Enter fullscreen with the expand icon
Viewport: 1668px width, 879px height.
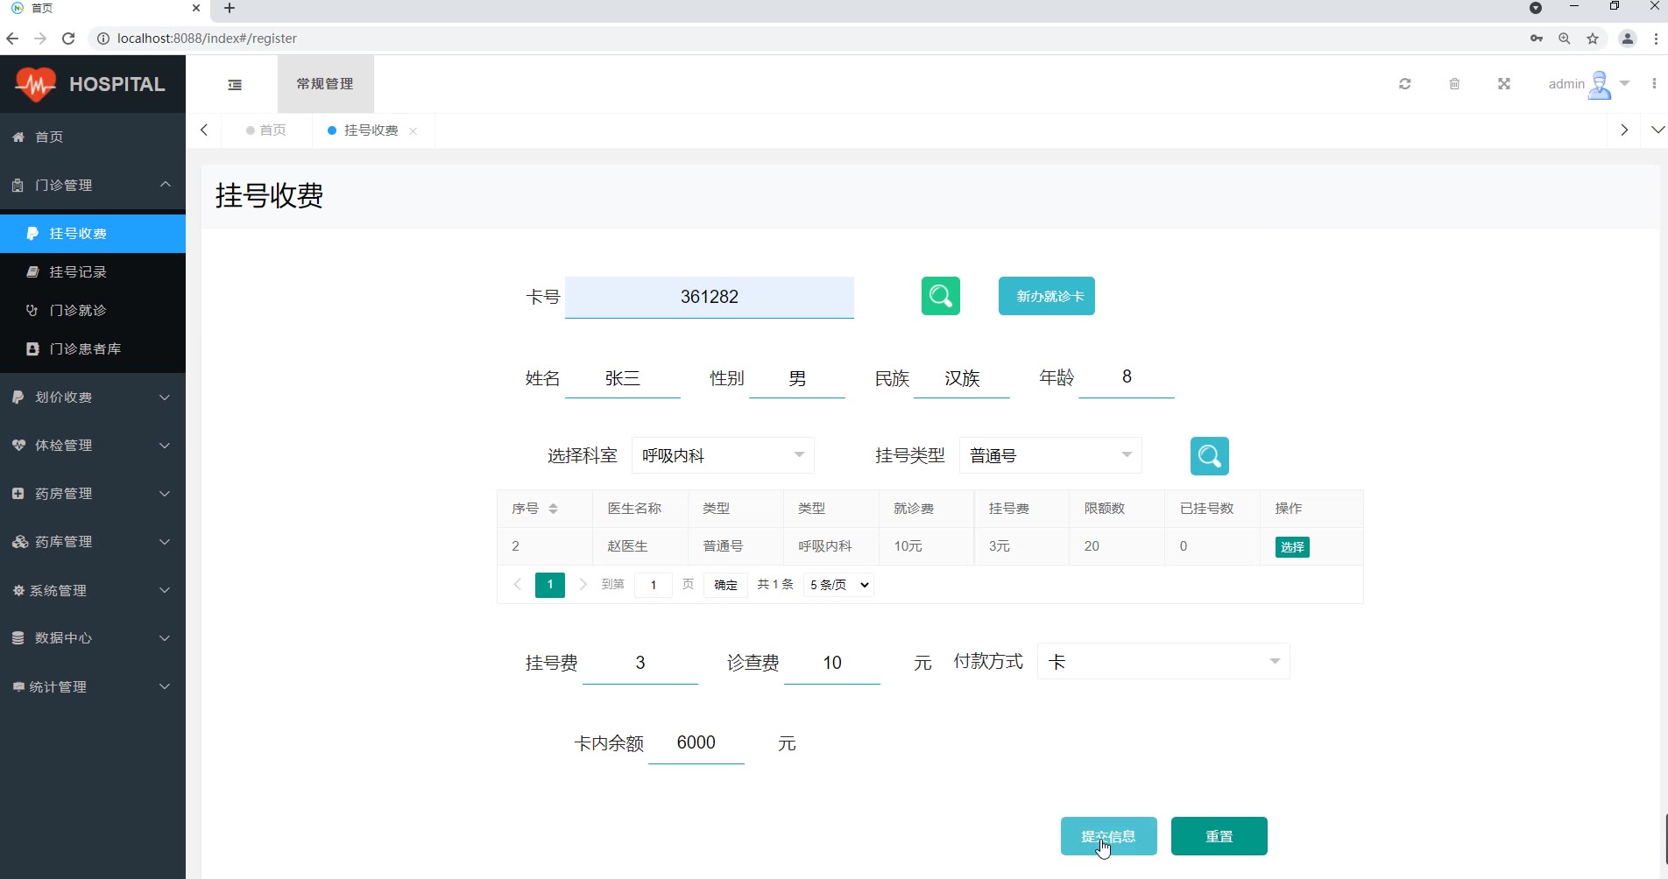(1503, 84)
